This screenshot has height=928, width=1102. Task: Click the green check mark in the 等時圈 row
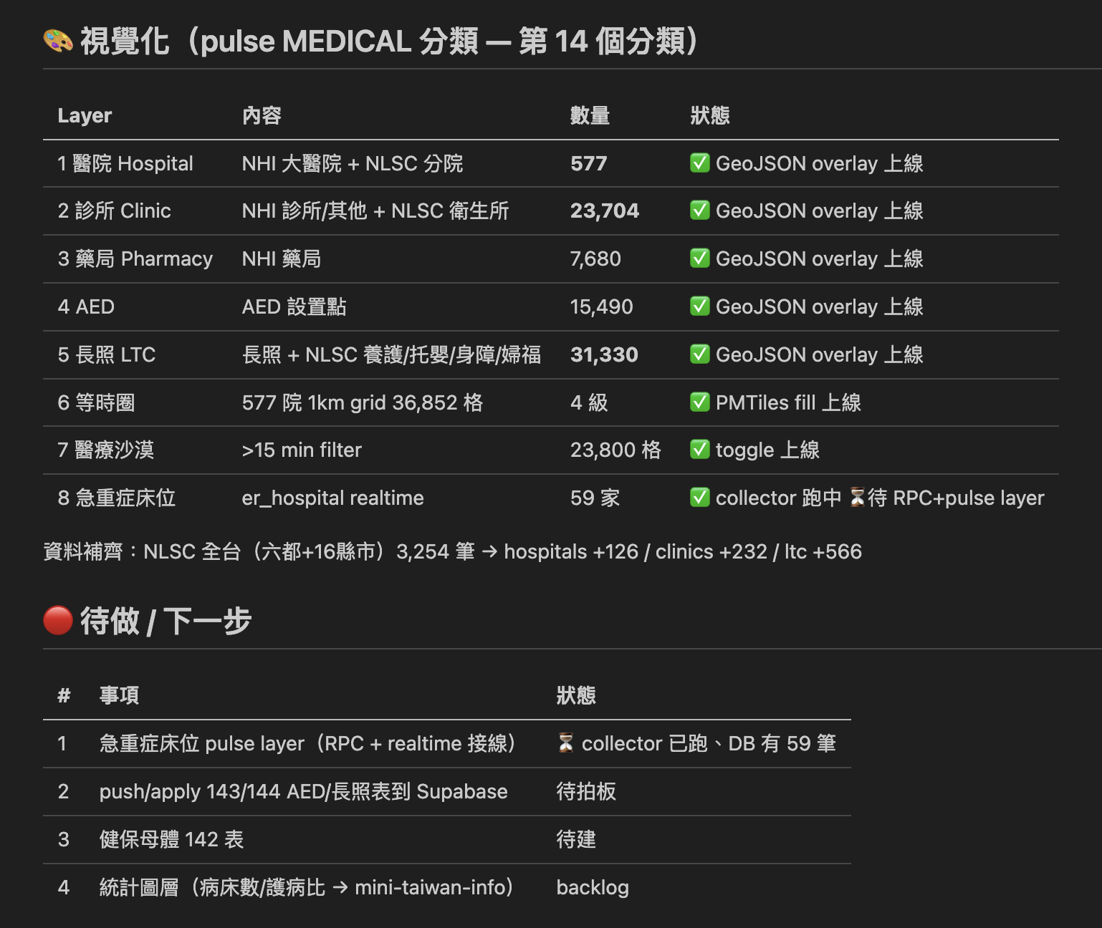(x=699, y=402)
